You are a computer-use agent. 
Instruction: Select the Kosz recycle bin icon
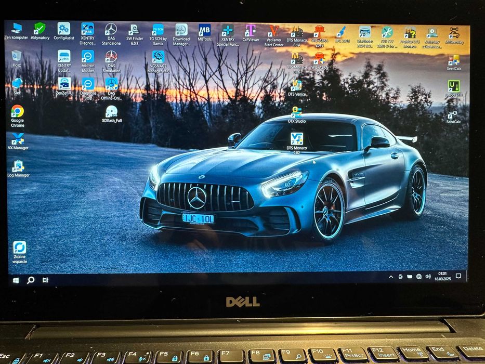17,58
